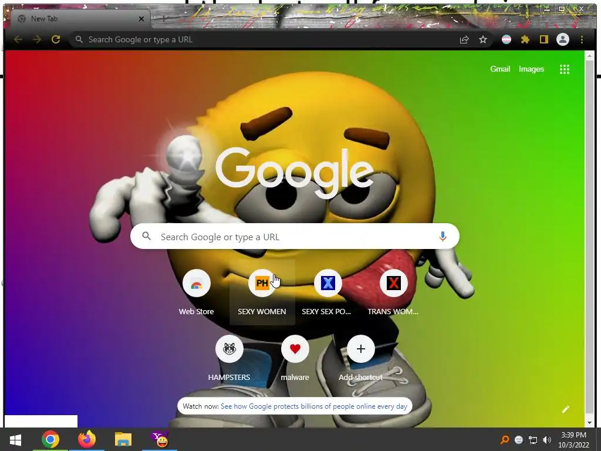
Task: Reload the page with refresh icon
Action: coord(56,39)
